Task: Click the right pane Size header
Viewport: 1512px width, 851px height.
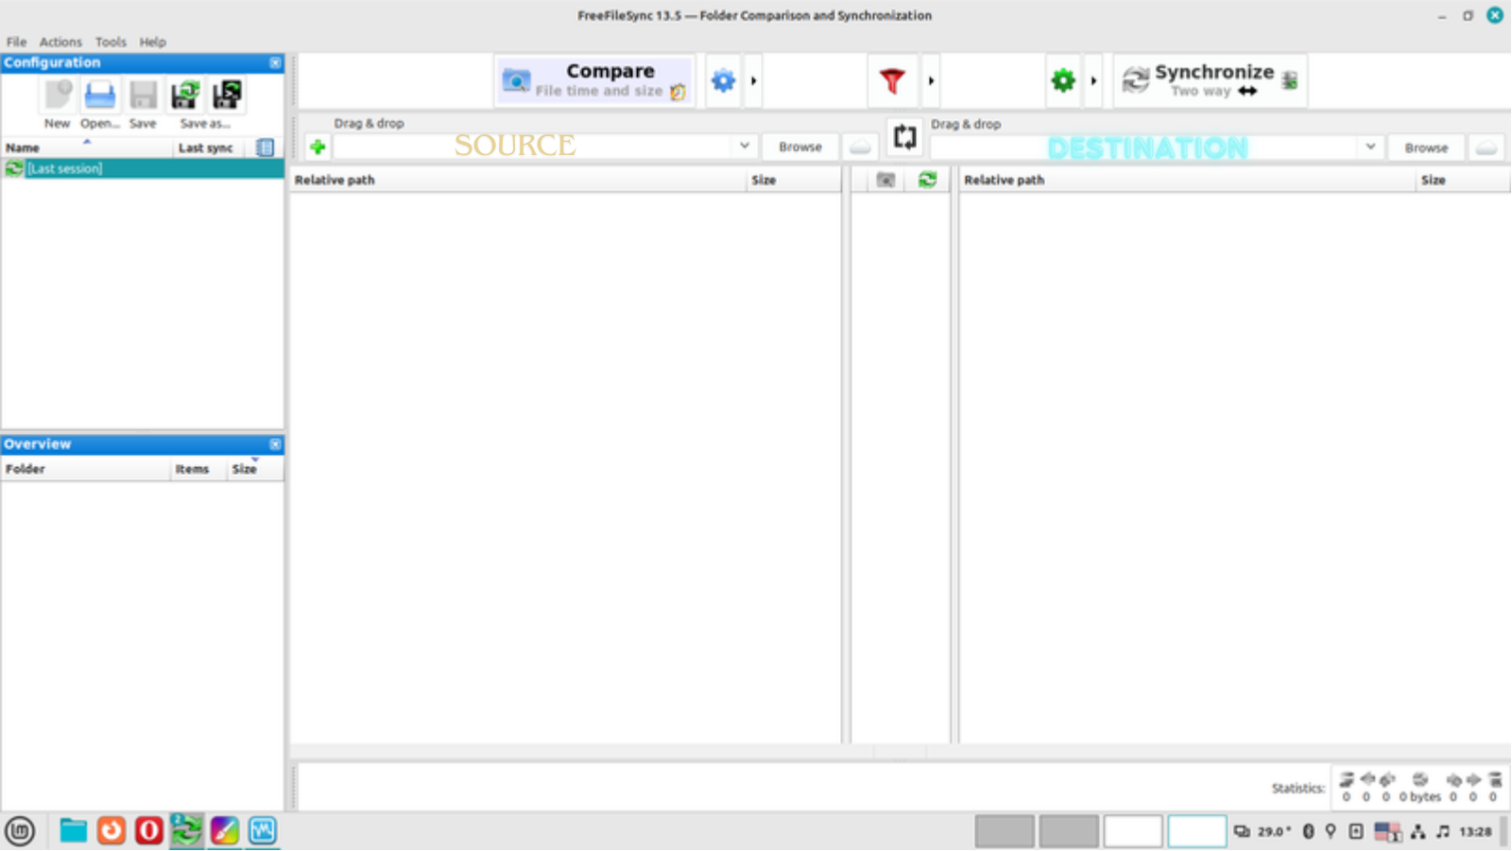Action: pos(1463,180)
